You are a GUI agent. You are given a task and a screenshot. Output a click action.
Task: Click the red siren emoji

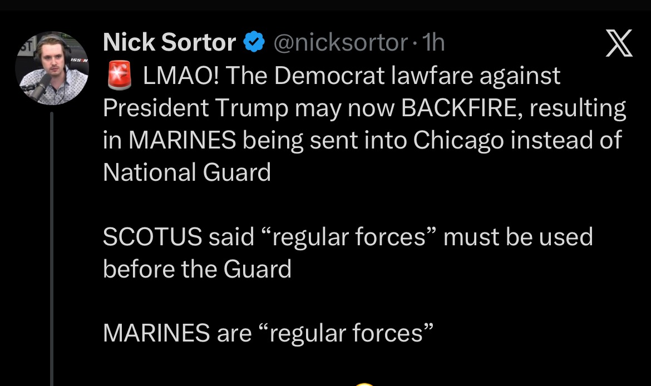[118, 76]
